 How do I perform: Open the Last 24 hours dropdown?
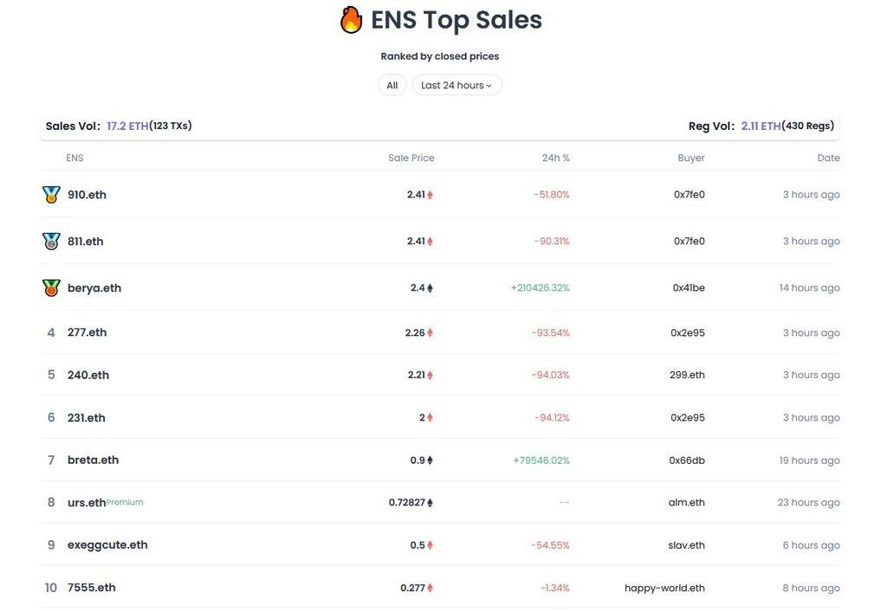coord(457,85)
